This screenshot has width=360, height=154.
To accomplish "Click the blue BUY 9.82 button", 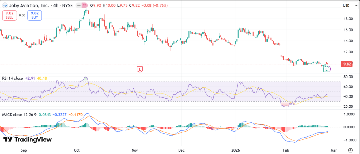I will (x=35, y=15).
